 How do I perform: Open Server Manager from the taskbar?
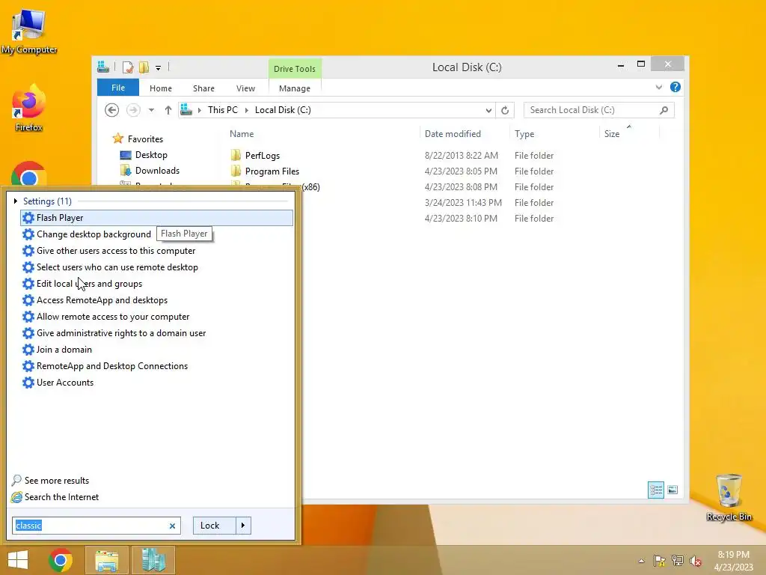(x=153, y=560)
